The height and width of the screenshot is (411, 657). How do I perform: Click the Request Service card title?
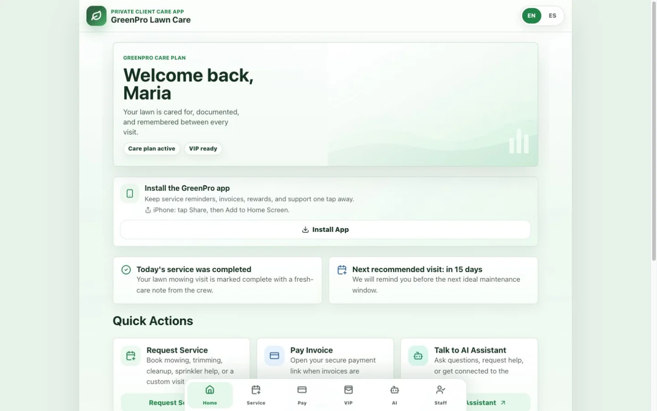(x=177, y=350)
